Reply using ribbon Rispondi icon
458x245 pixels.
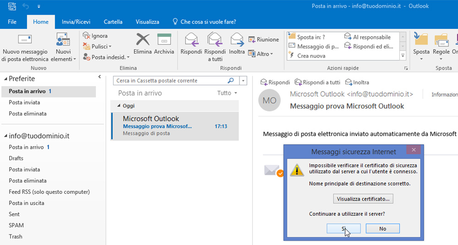[191, 39]
